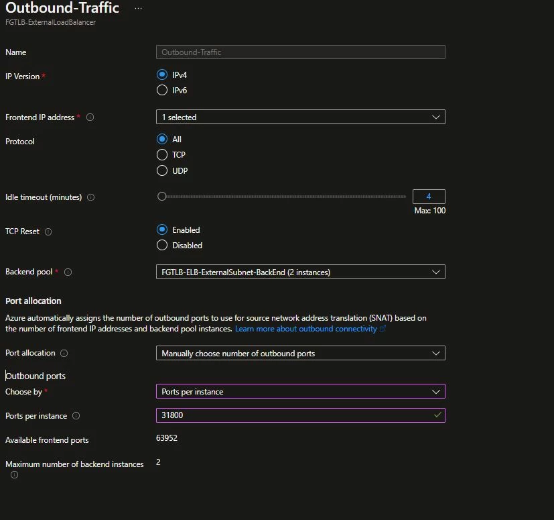Click the Max: 100 text under idle timeout
The width and height of the screenshot is (554, 520).
pyautogui.click(x=430, y=211)
